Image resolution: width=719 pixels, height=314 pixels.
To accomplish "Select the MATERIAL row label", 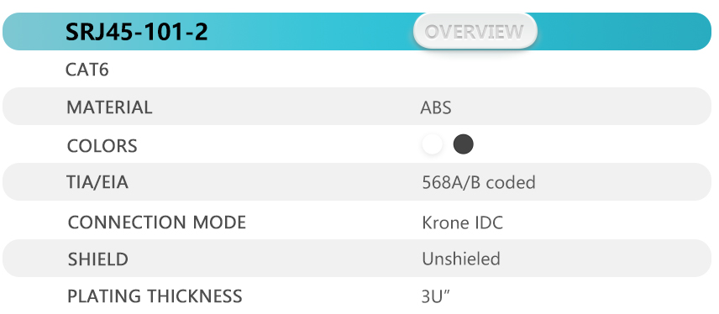I will [x=109, y=107].
